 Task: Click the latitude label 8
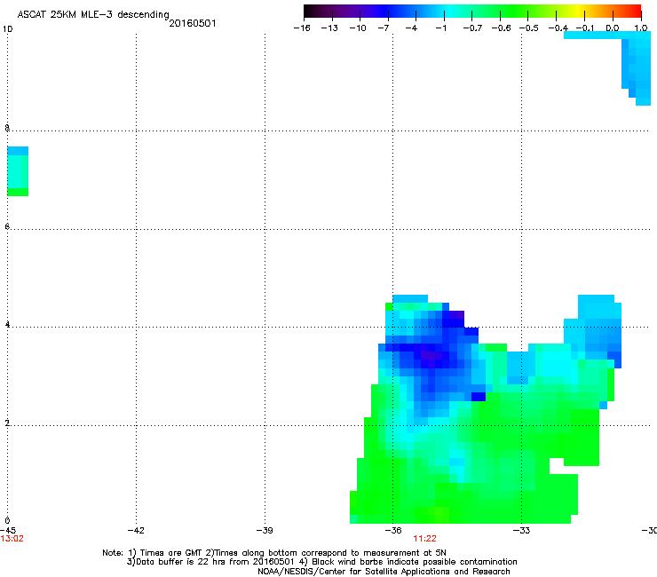pyautogui.click(x=7, y=128)
